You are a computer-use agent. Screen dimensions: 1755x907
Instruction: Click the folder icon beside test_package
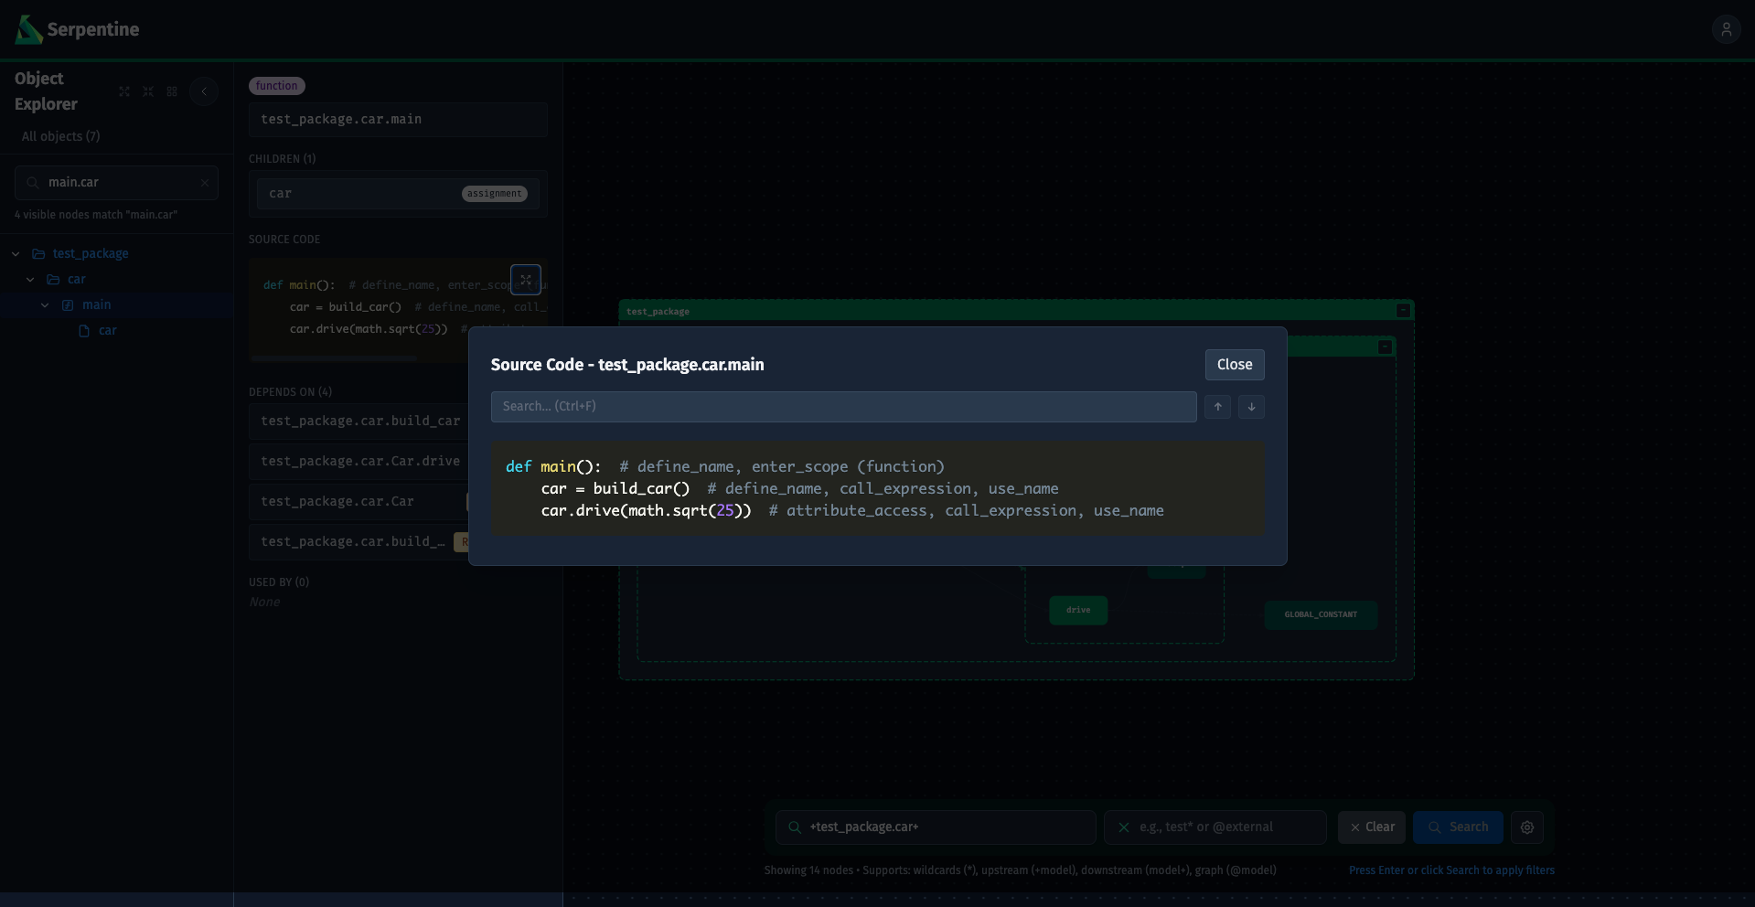38,254
